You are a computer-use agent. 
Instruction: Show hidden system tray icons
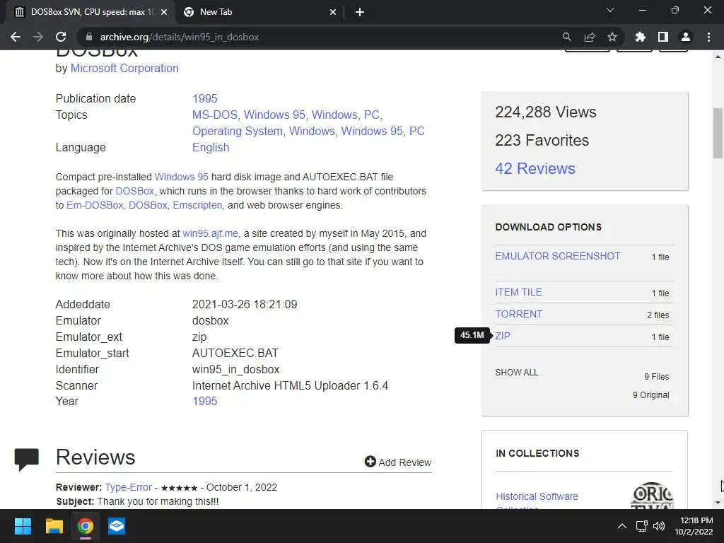pyautogui.click(x=622, y=526)
